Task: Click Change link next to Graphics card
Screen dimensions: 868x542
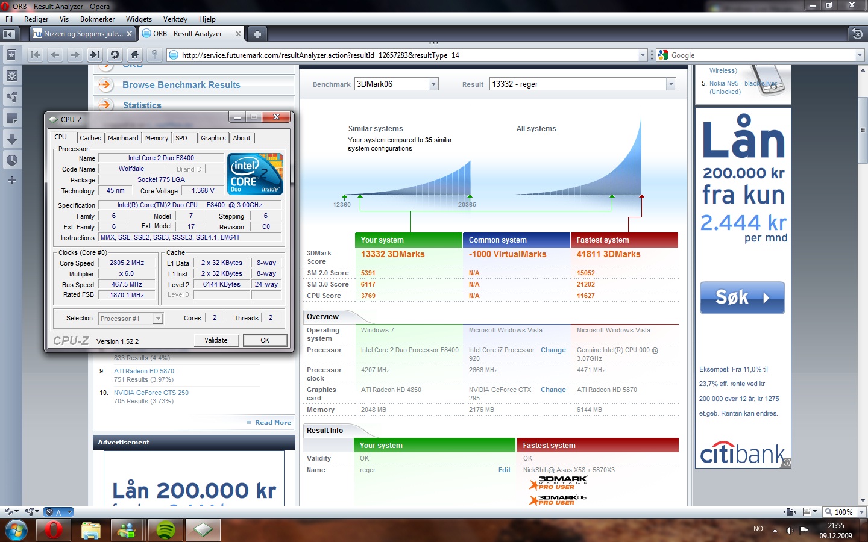Action: [x=553, y=390]
